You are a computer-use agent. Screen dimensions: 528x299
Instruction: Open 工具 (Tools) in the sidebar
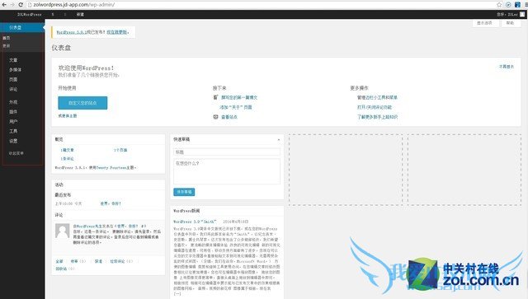point(13,131)
